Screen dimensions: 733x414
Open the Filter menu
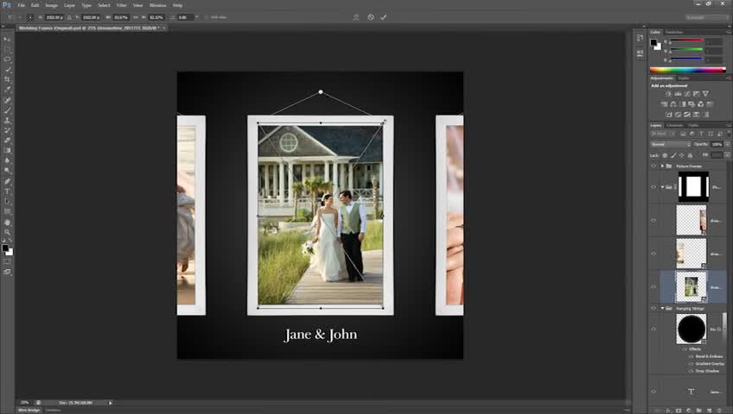pyautogui.click(x=122, y=5)
